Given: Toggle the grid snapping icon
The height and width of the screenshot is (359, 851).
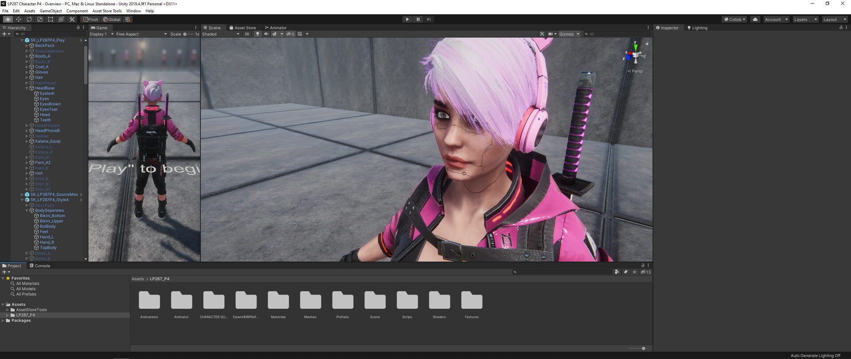Looking at the screenshot, I should [x=128, y=20].
